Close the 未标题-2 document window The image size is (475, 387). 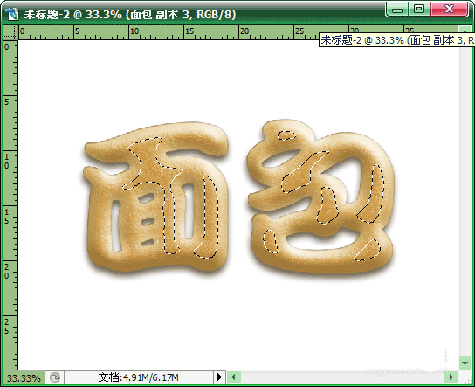(x=450, y=9)
